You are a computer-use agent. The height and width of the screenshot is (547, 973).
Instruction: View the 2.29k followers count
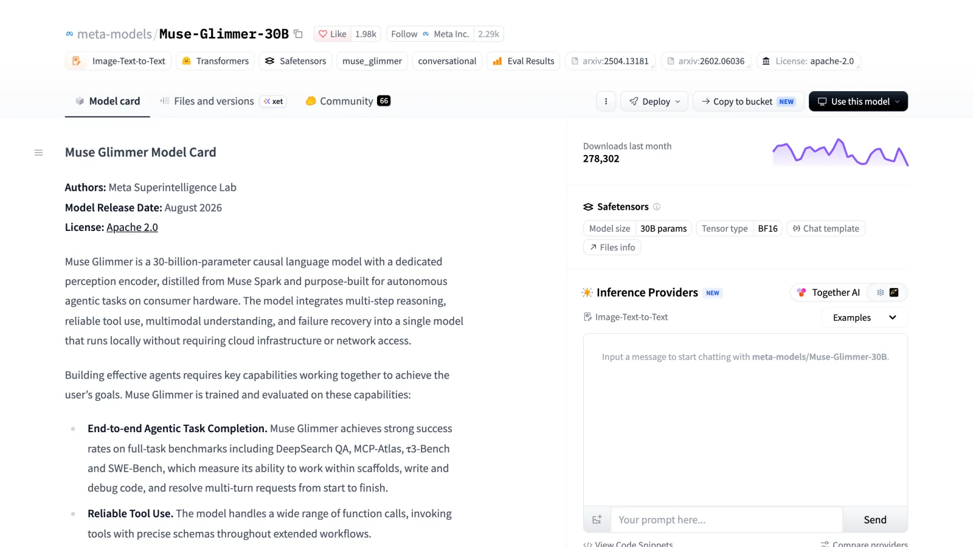[x=488, y=34]
